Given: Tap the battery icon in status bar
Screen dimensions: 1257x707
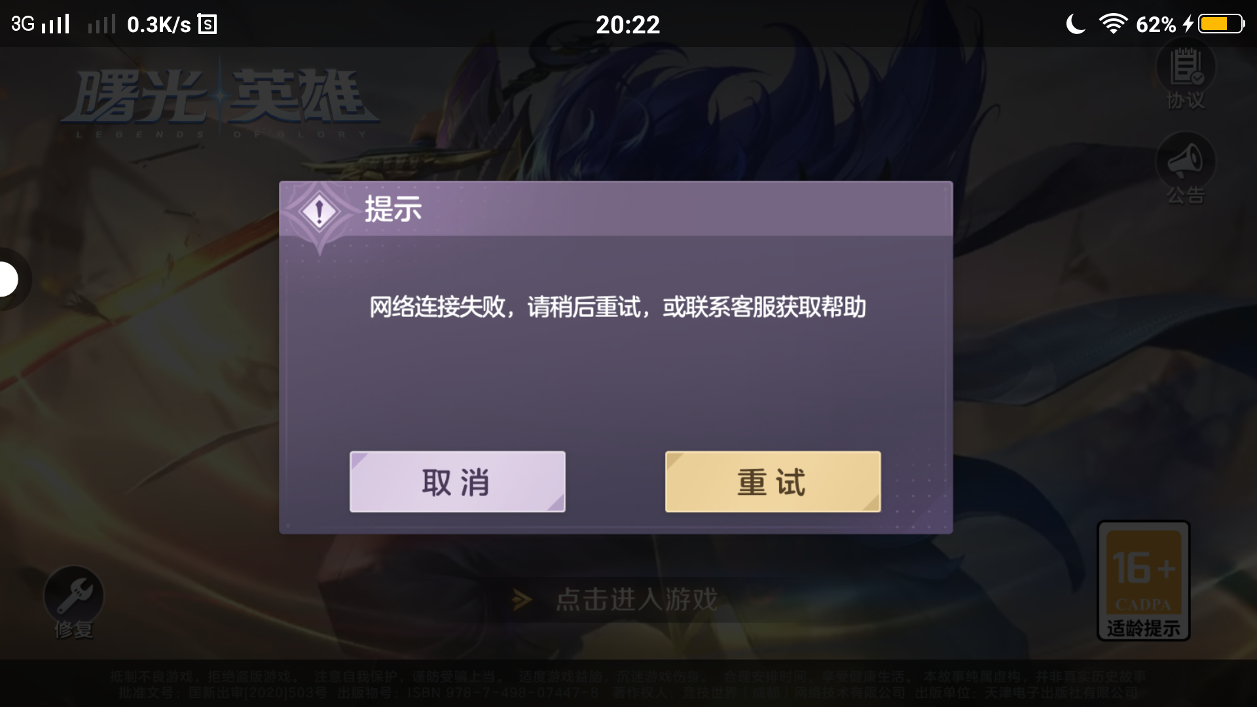Looking at the screenshot, I should point(1222,24).
